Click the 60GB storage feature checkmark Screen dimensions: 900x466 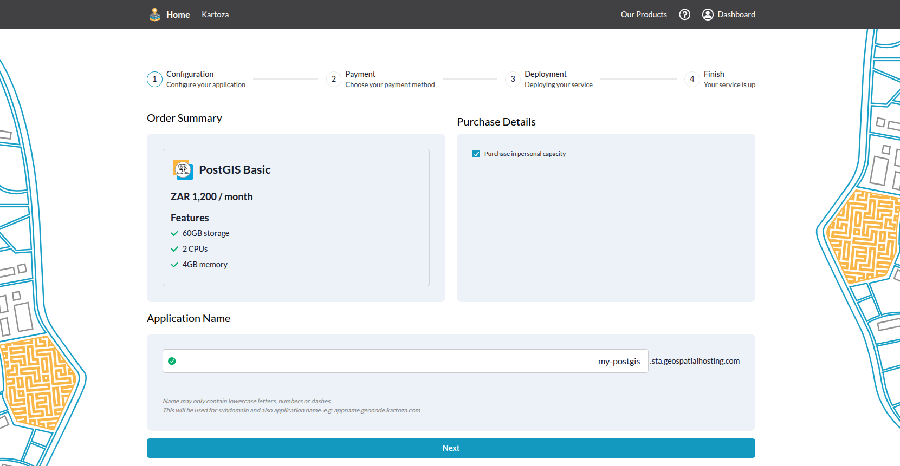click(174, 233)
